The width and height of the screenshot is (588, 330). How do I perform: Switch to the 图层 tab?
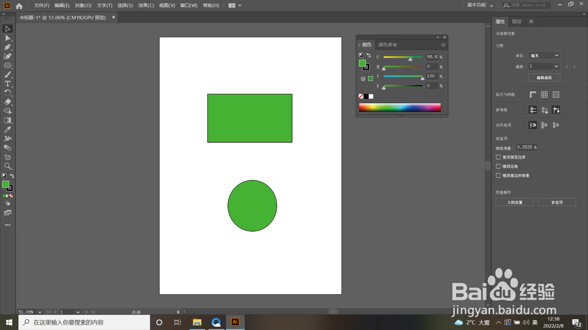(x=517, y=22)
